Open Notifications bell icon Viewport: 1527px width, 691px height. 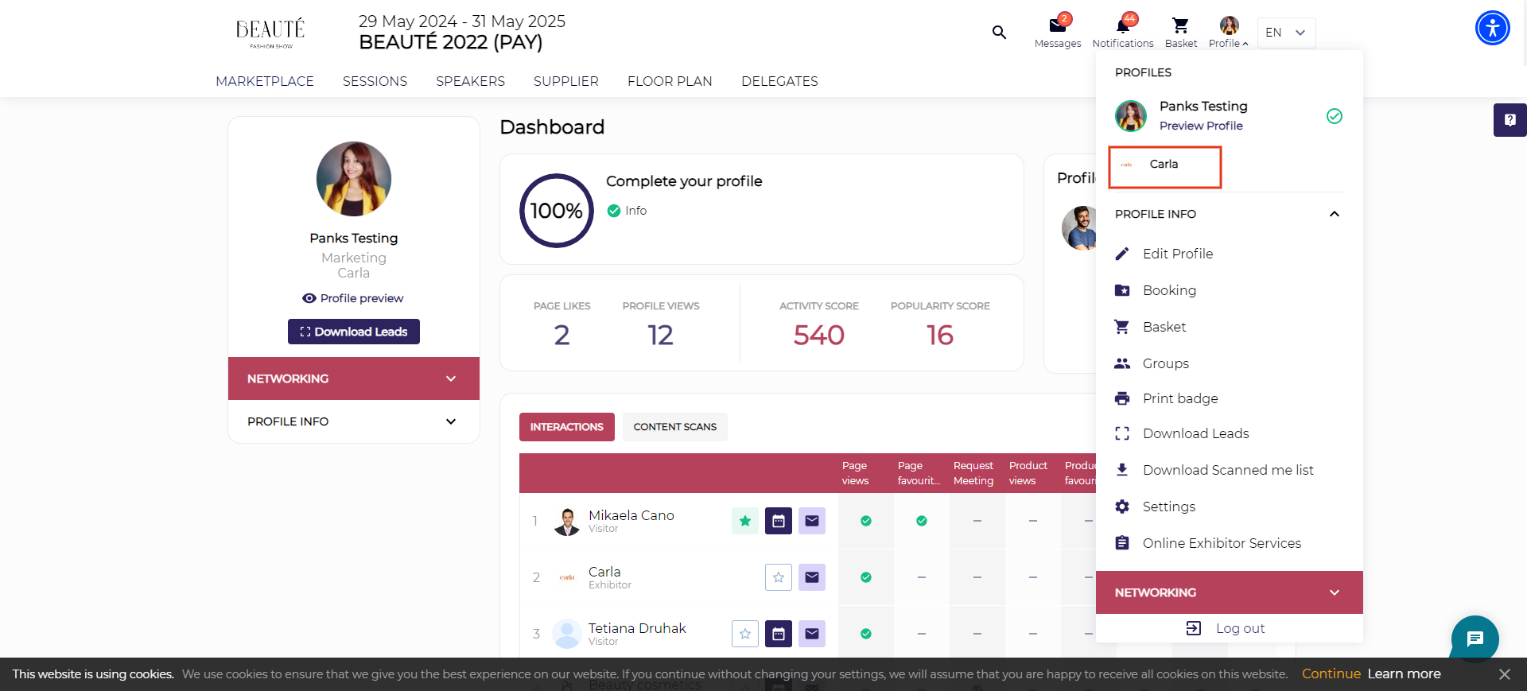pyautogui.click(x=1122, y=25)
